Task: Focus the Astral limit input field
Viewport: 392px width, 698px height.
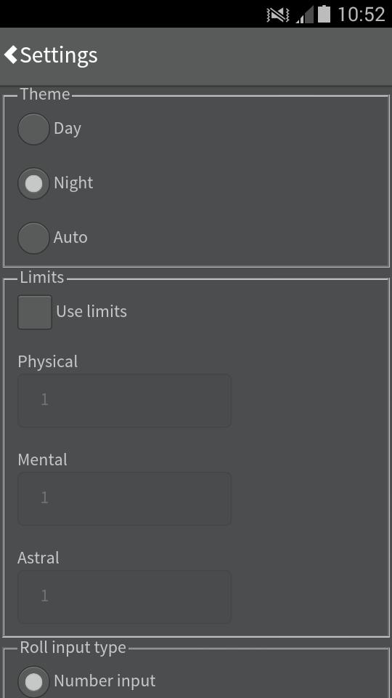Action: point(124,597)
